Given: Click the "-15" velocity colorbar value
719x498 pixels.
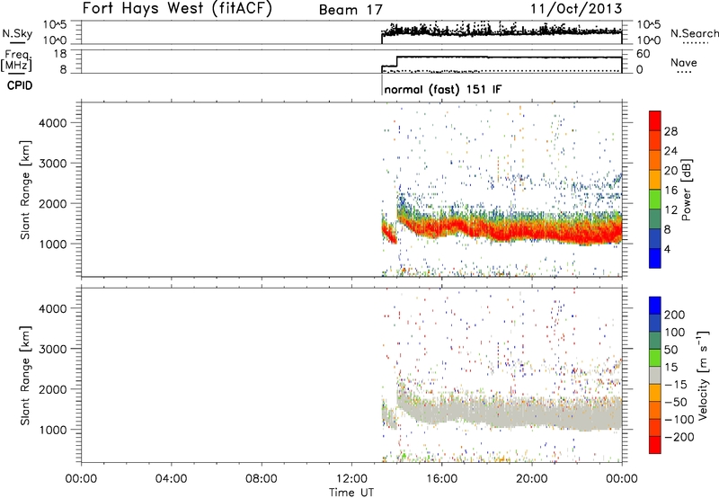Looking at the screenshot, I should click(x=675, y=385).
